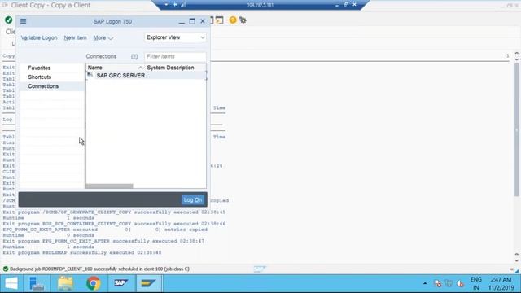The height and width of the screenshot is (293, 521).
Task: Click SAP GRC SERVER connection icon
Action: coord(90,76)
